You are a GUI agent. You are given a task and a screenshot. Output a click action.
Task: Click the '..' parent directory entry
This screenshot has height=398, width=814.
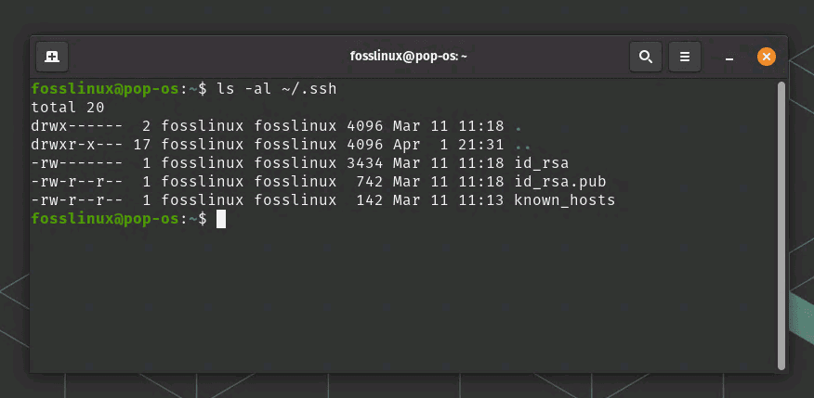coord(522,146)
